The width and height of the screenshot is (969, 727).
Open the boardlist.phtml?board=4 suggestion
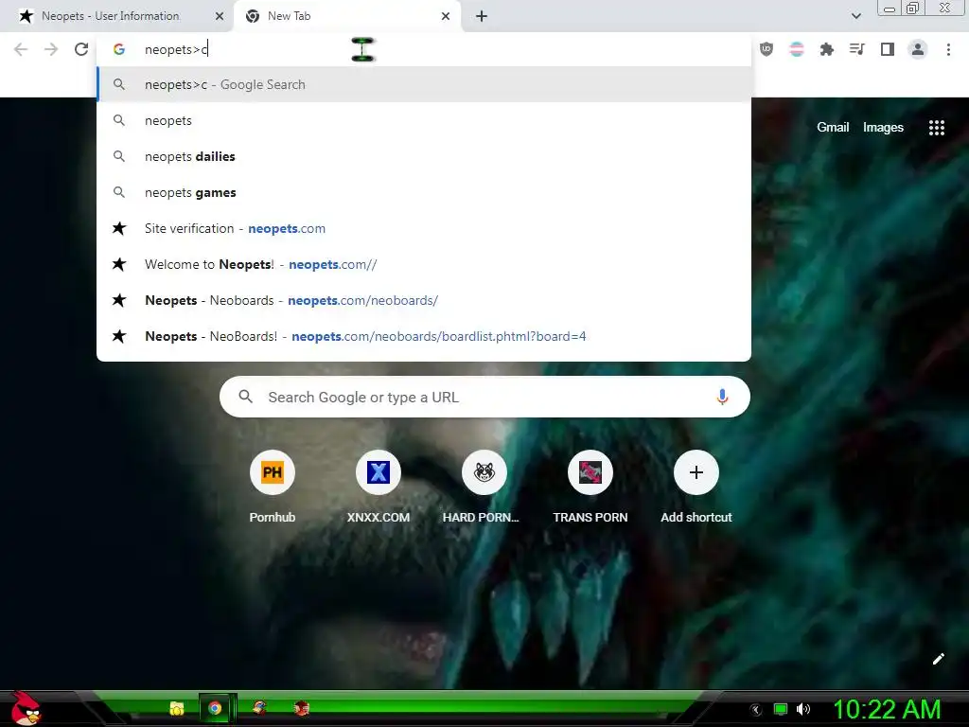tap(424, 336)
